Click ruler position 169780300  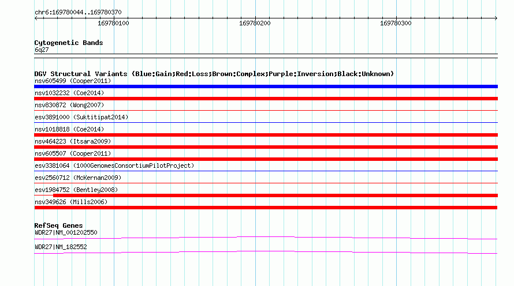tap(396, 23)
